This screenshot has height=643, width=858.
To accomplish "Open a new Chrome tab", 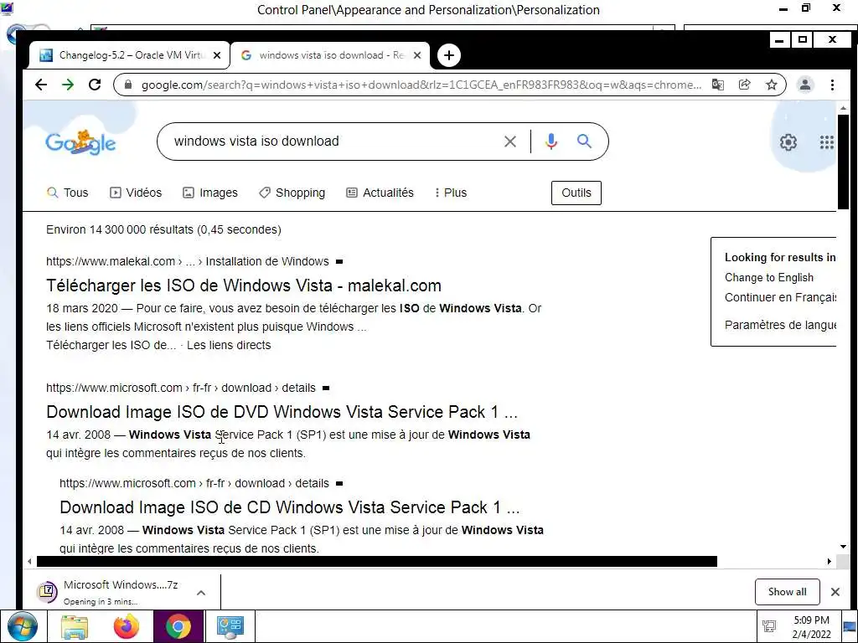I will (449, 55).
